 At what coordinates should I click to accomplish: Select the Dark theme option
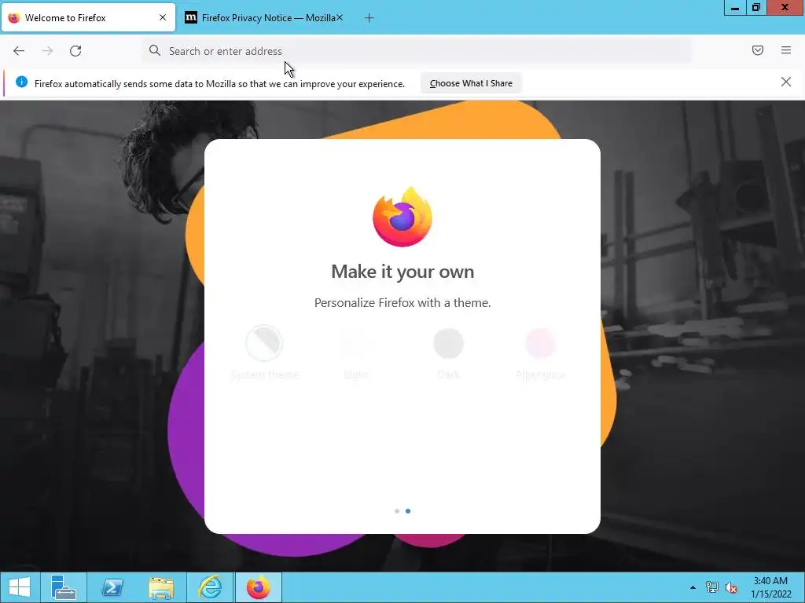pyautogui.click(x=448, y=353)
